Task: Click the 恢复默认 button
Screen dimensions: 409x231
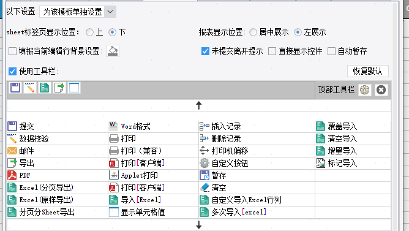Action: (368, 71)
